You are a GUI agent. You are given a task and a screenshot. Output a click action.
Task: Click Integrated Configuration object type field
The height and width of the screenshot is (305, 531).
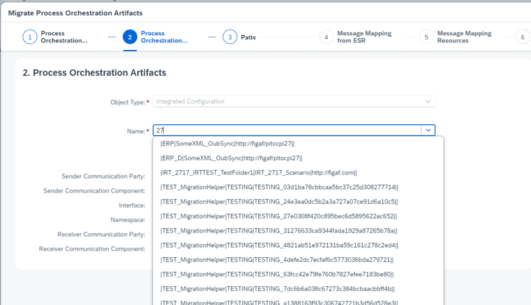pos(294,101)
